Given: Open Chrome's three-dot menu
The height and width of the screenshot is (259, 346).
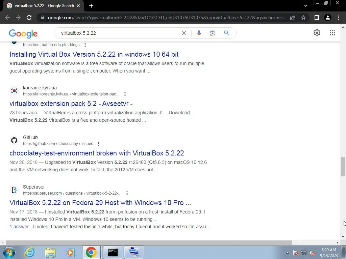Looking at the screenshot, I should (x=339, y=18).
